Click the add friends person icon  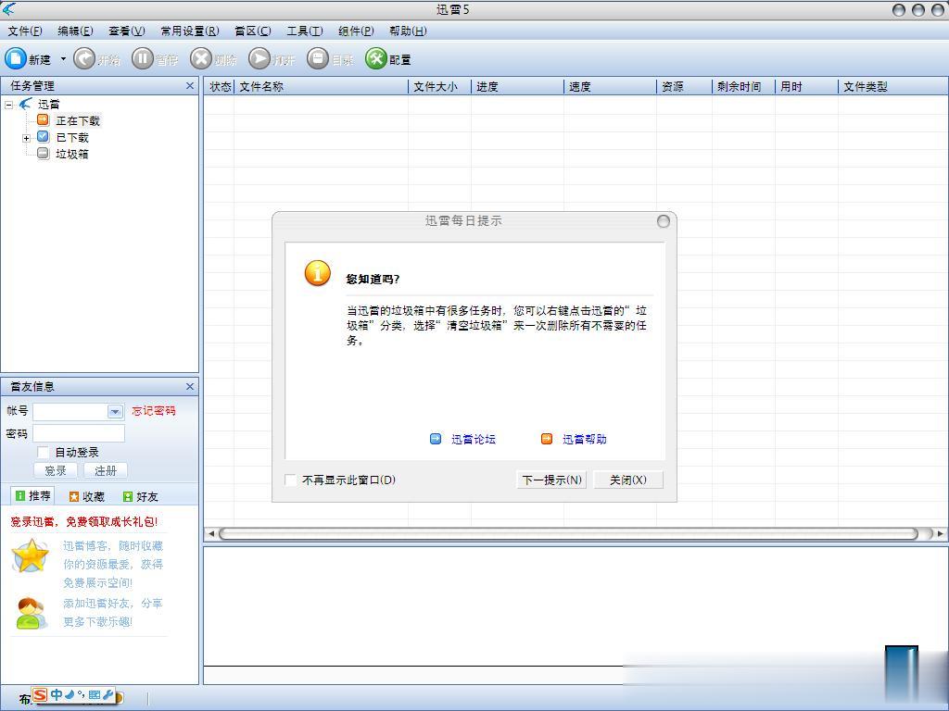(x=31, y=613)
